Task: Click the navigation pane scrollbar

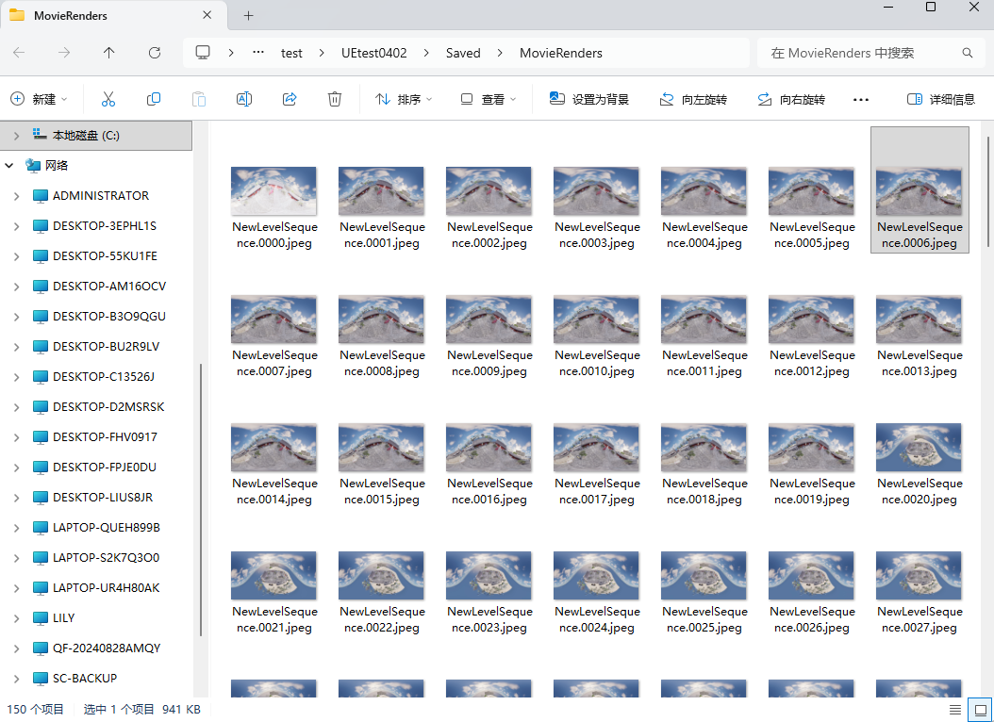Action: pos(201,499)
